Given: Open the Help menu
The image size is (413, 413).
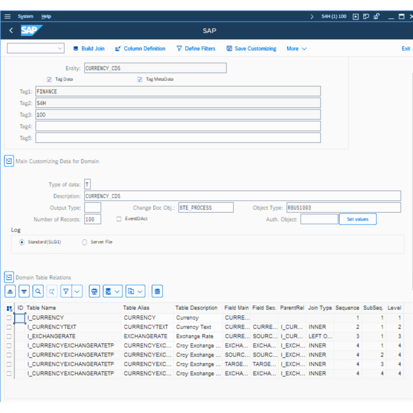Looking at the screenshot, I should coord(46,17).
